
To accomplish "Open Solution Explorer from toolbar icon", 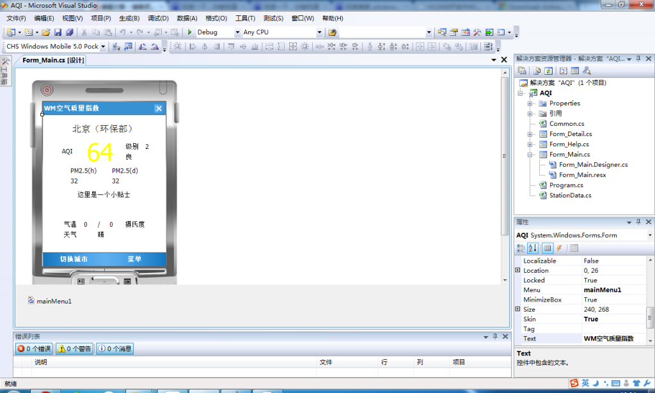I will click(442, 32).
